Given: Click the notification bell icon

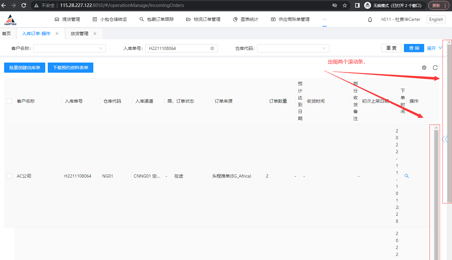Looking at the screenshot, I should [370, 20].
